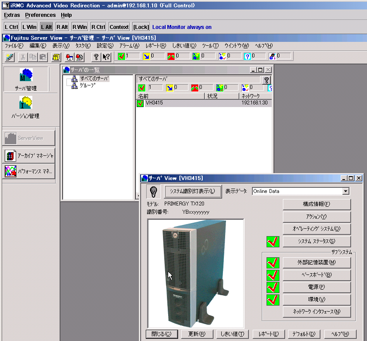Click the 名前 column header
367x341 pixels.
170,96
